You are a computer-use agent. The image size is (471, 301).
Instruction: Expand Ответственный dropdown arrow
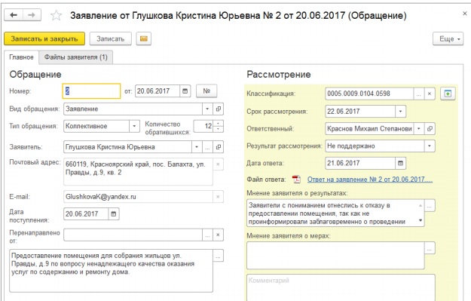[x=419, y=129]
